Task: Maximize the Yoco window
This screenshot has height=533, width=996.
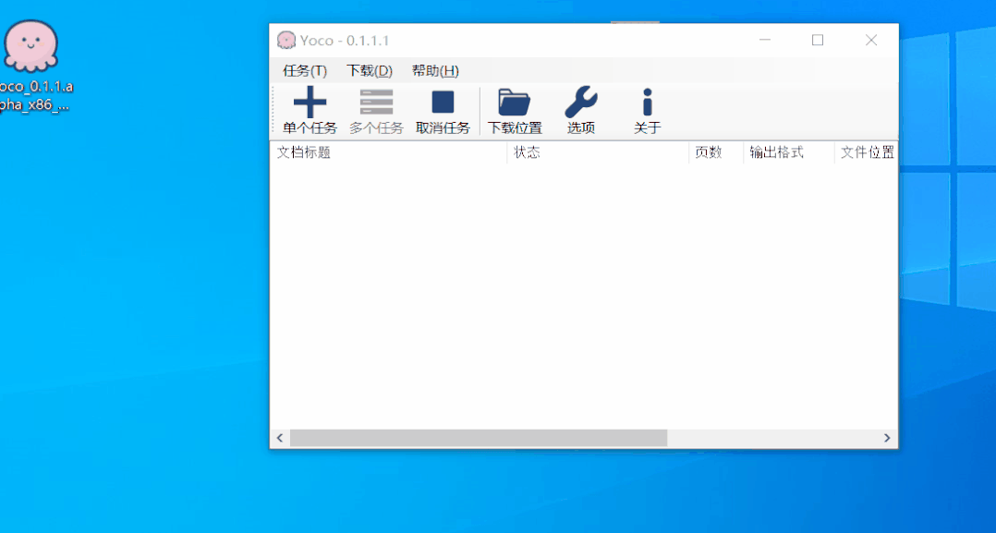Action: (818, 40)
